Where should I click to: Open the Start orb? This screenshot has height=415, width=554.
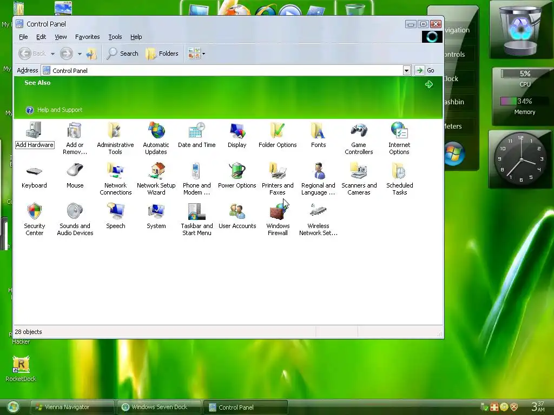[14, 407]
